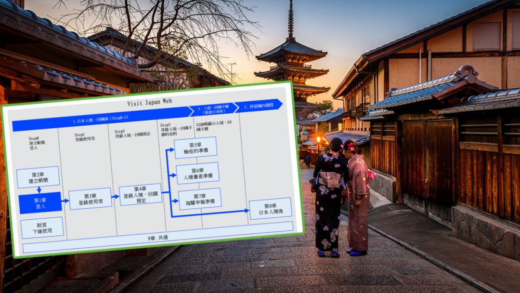520x293 pixels.
Task: Click the 第5章 檢疫的準備 box
Action: [195, 146]
